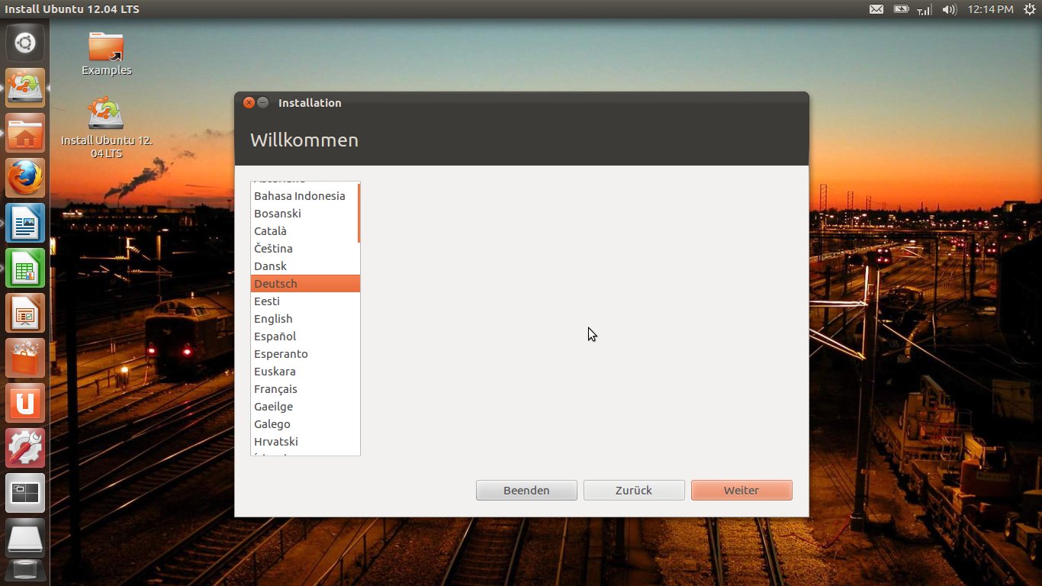Click the language list scrollbar
Screen dimensions: 1042x586
pos(359,213)
